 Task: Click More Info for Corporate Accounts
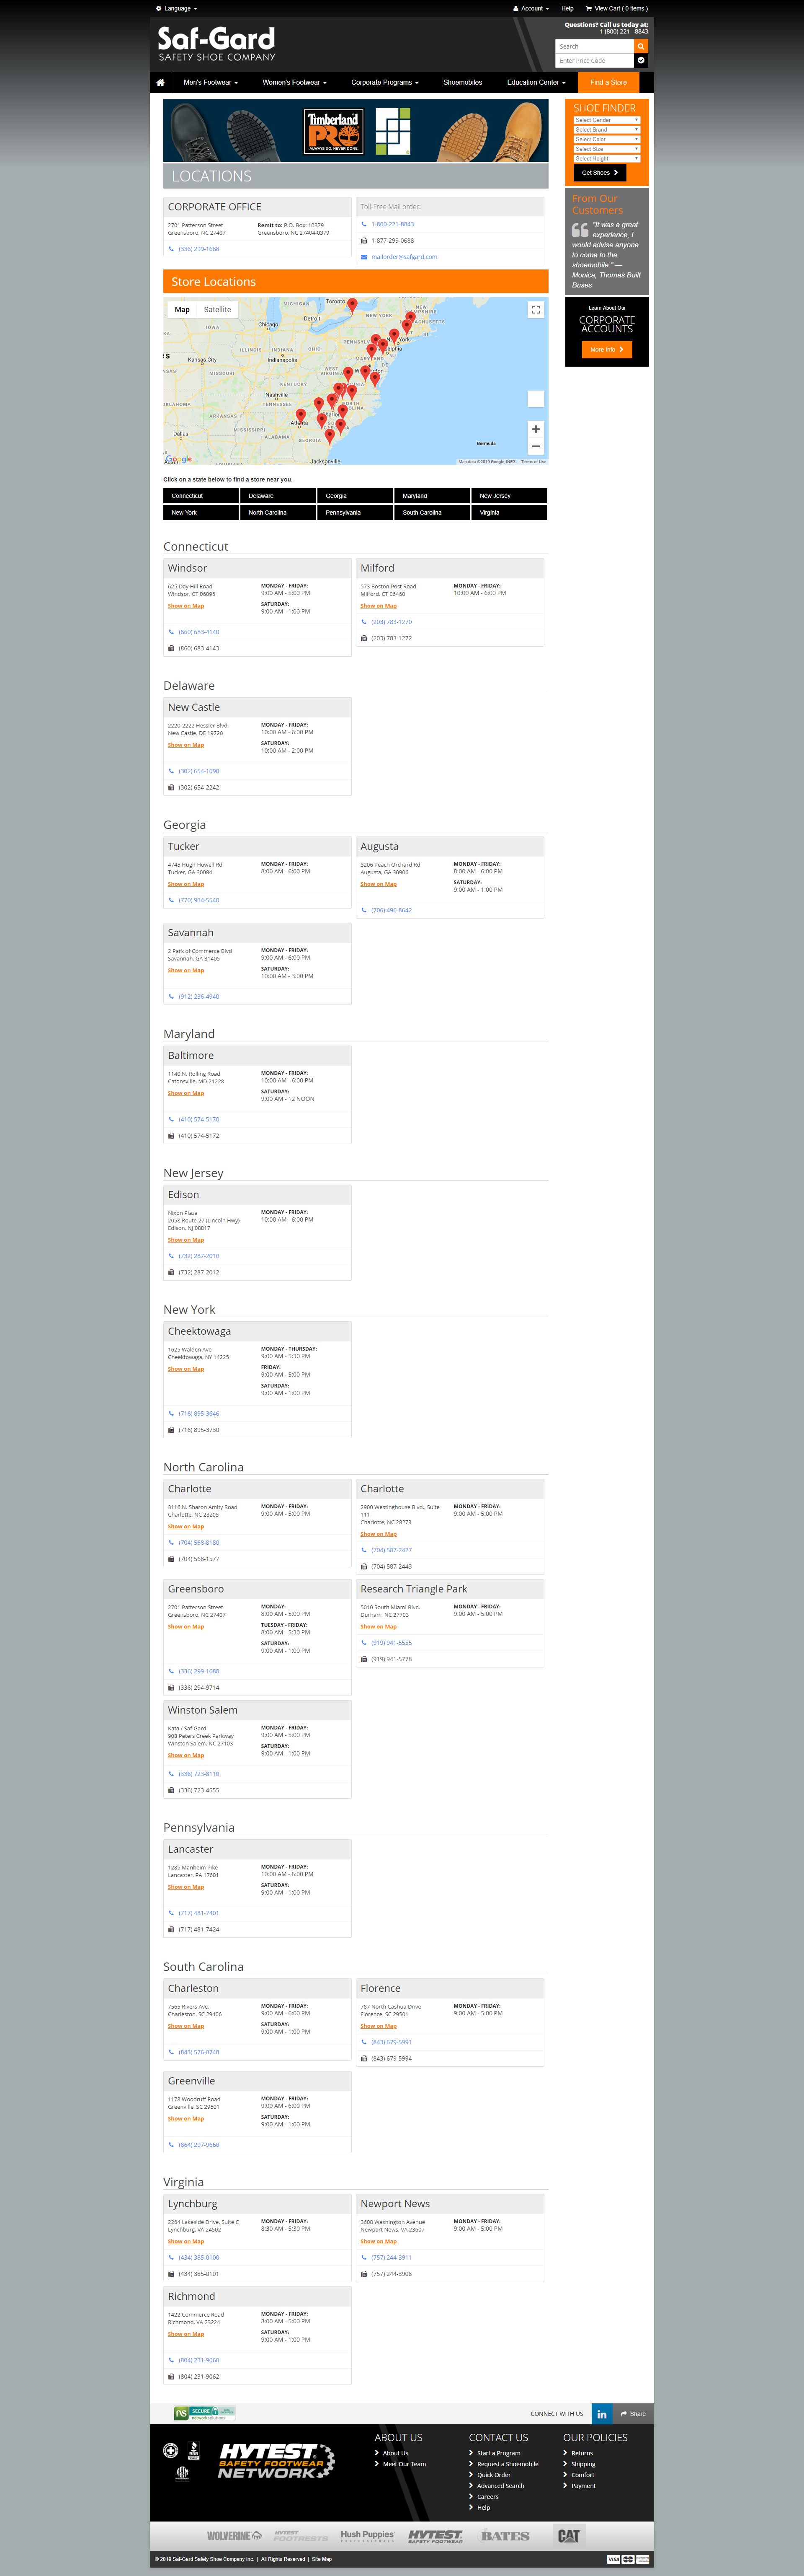pos(607,350)
